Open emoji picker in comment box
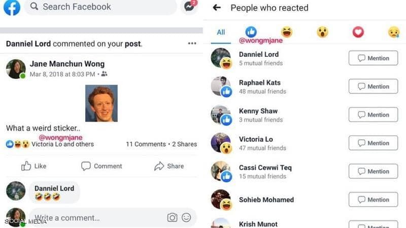The height and width of the screenshot is (228, 406). pos(186,217)
